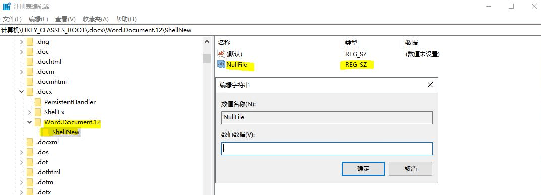
Task: Select the NullFile value name
Action: 237,64
